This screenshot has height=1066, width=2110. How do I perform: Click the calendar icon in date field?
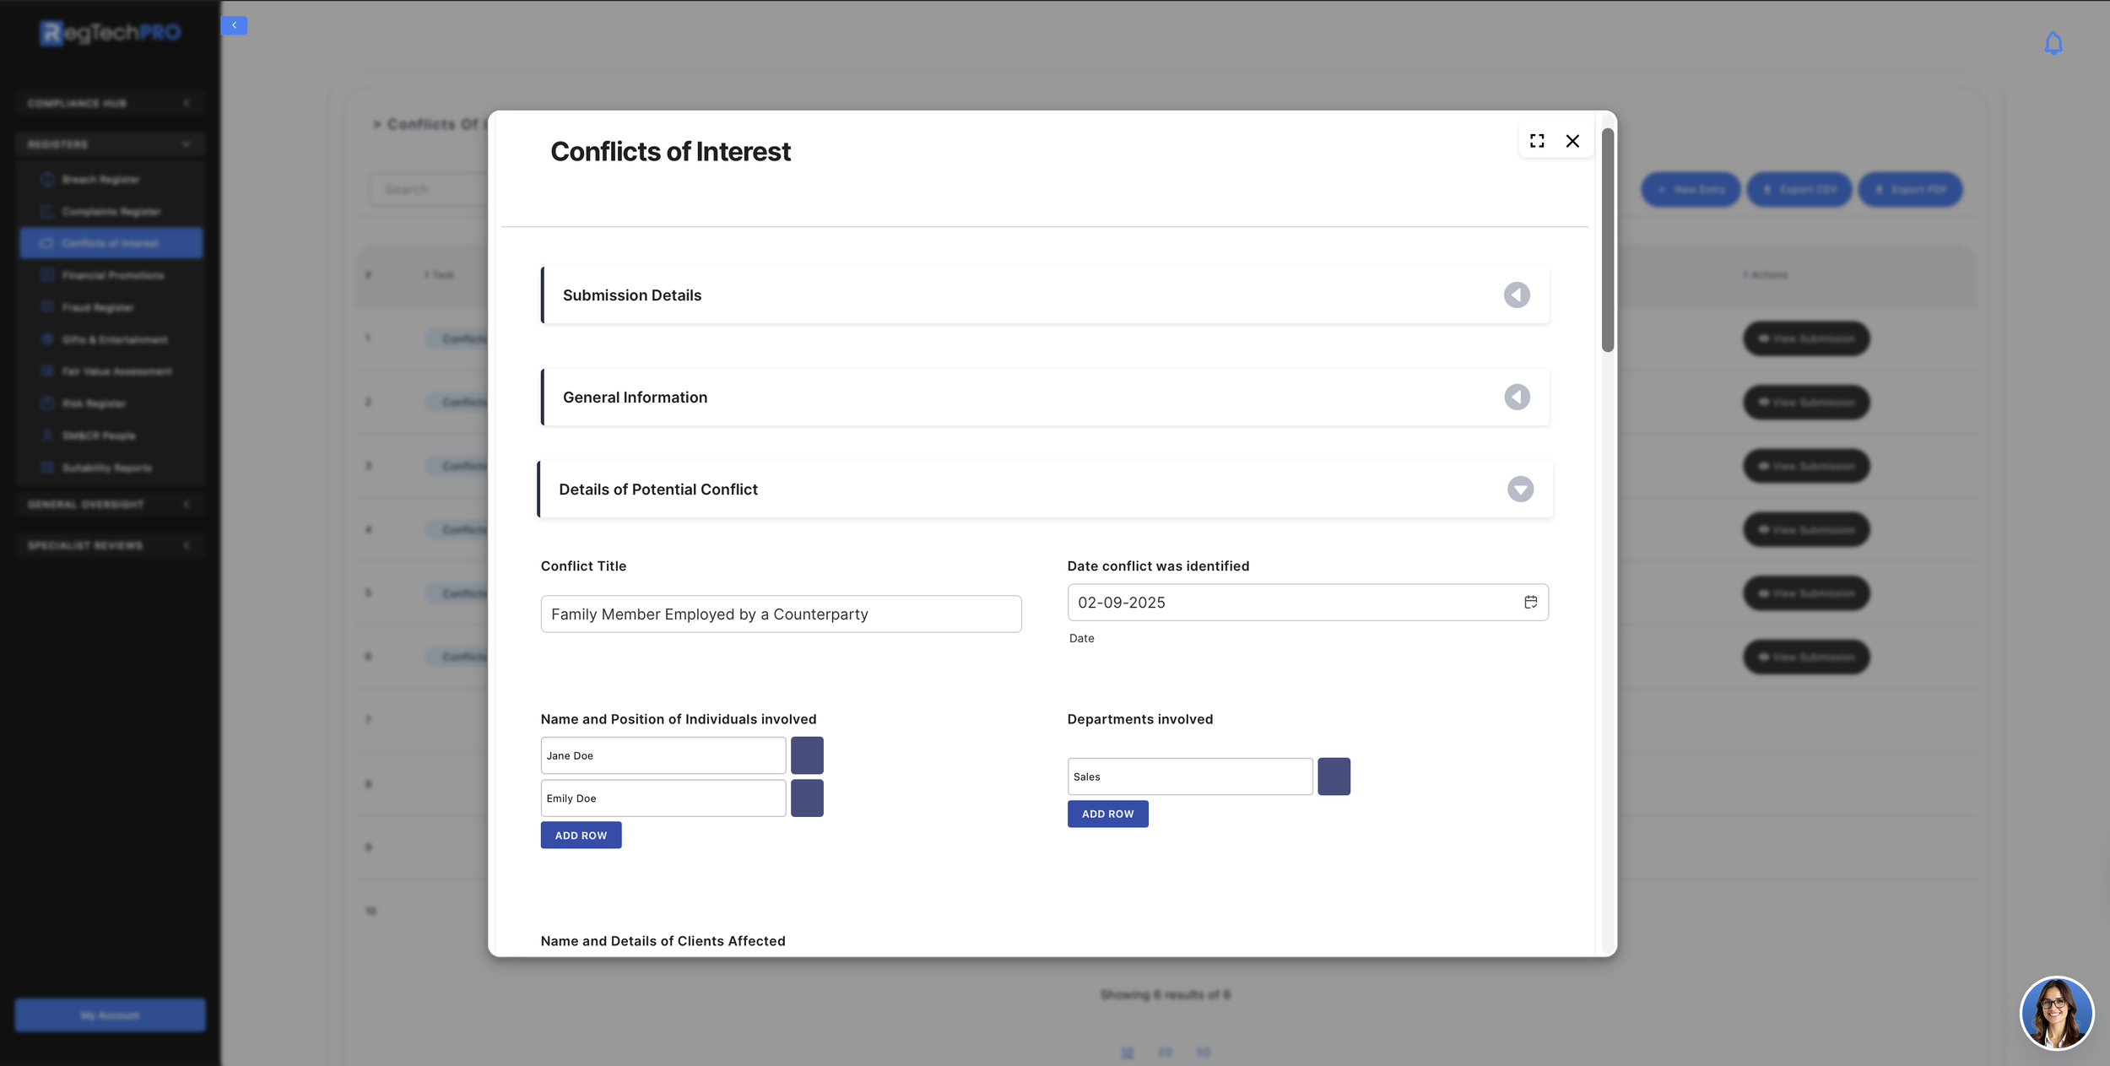[1530, 602]
